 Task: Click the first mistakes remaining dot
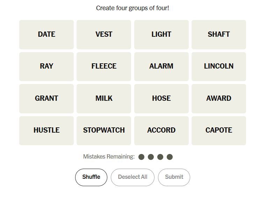tap(141, 157)
